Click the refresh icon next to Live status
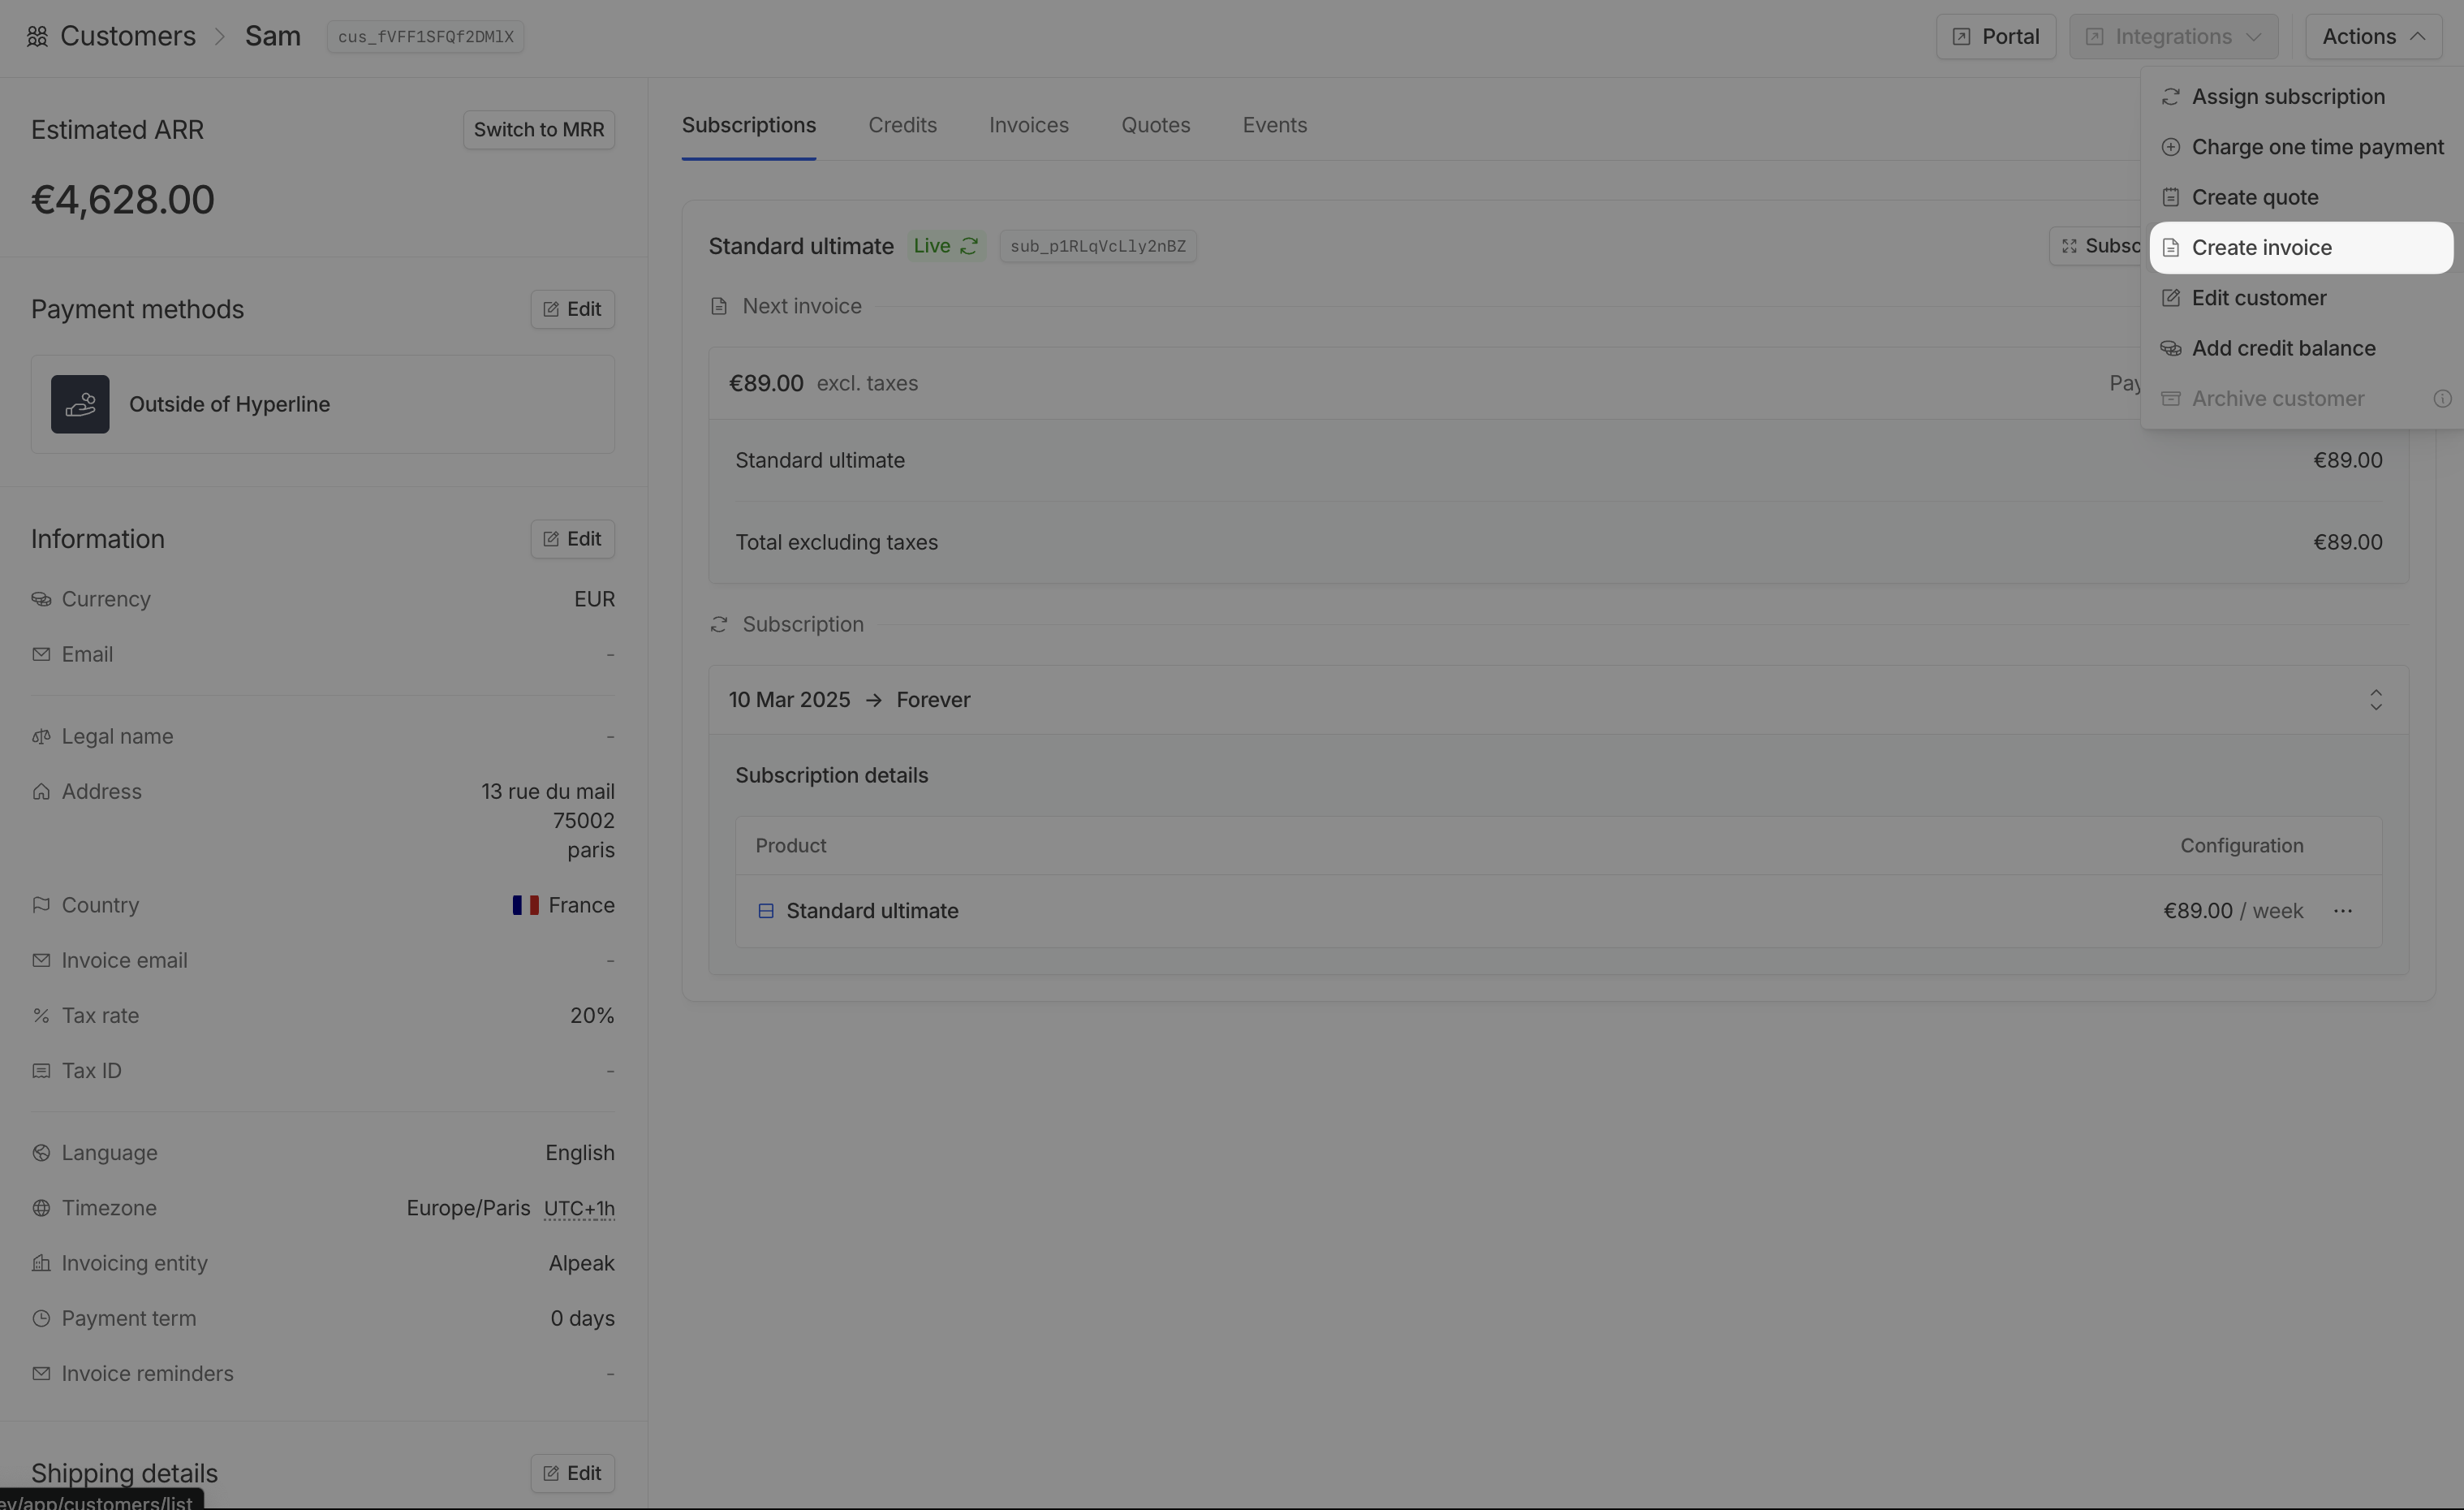 (x=969, y=246)
